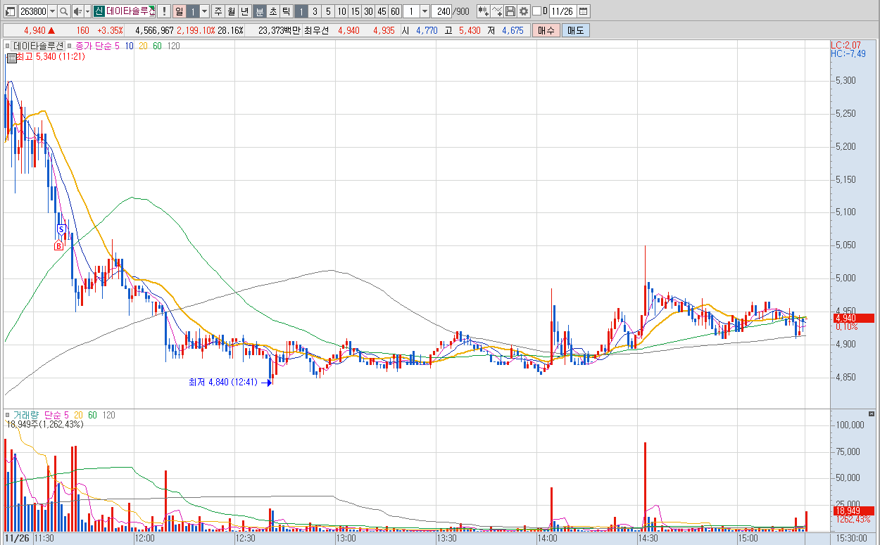880x545 pixels.
Task: Expand dropdown arrow beside the speaker icon
Action: [87, 11]
